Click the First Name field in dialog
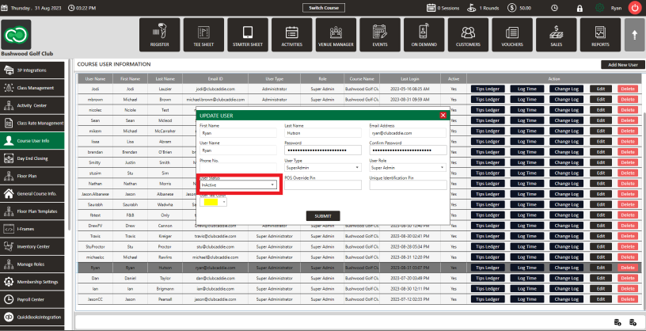This screenshot has width=646, height=331. coord(238,133)
